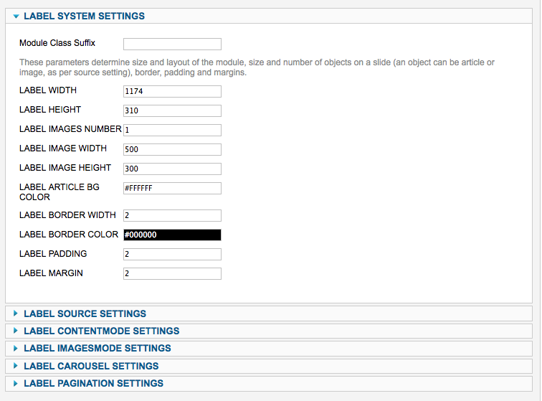
Task: Click the black #000000 border color swatch
Action: (x=172, y=235)
